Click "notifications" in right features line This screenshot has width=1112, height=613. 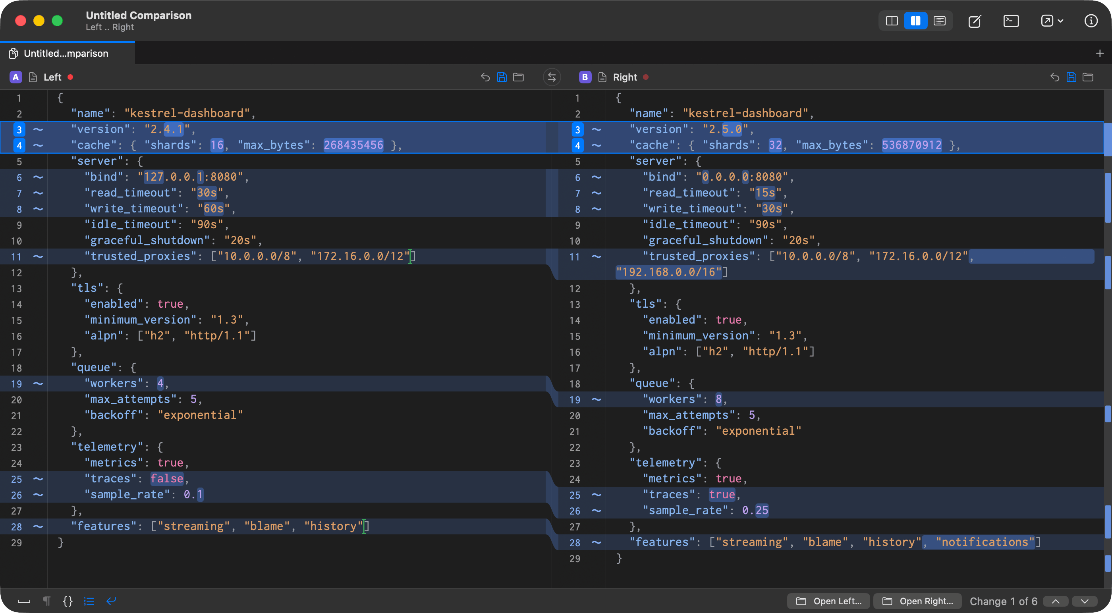985,542
